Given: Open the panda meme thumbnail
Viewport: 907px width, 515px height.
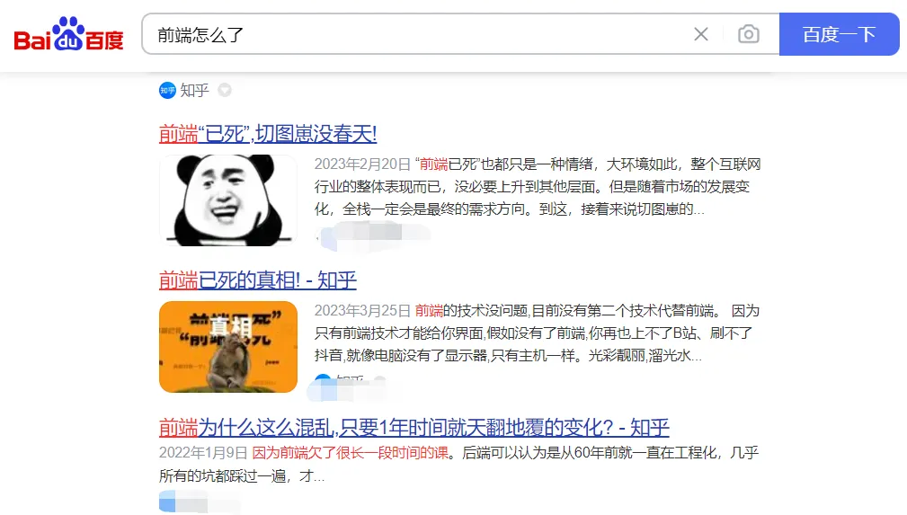Looking at the screenshot, I should 228,200.
